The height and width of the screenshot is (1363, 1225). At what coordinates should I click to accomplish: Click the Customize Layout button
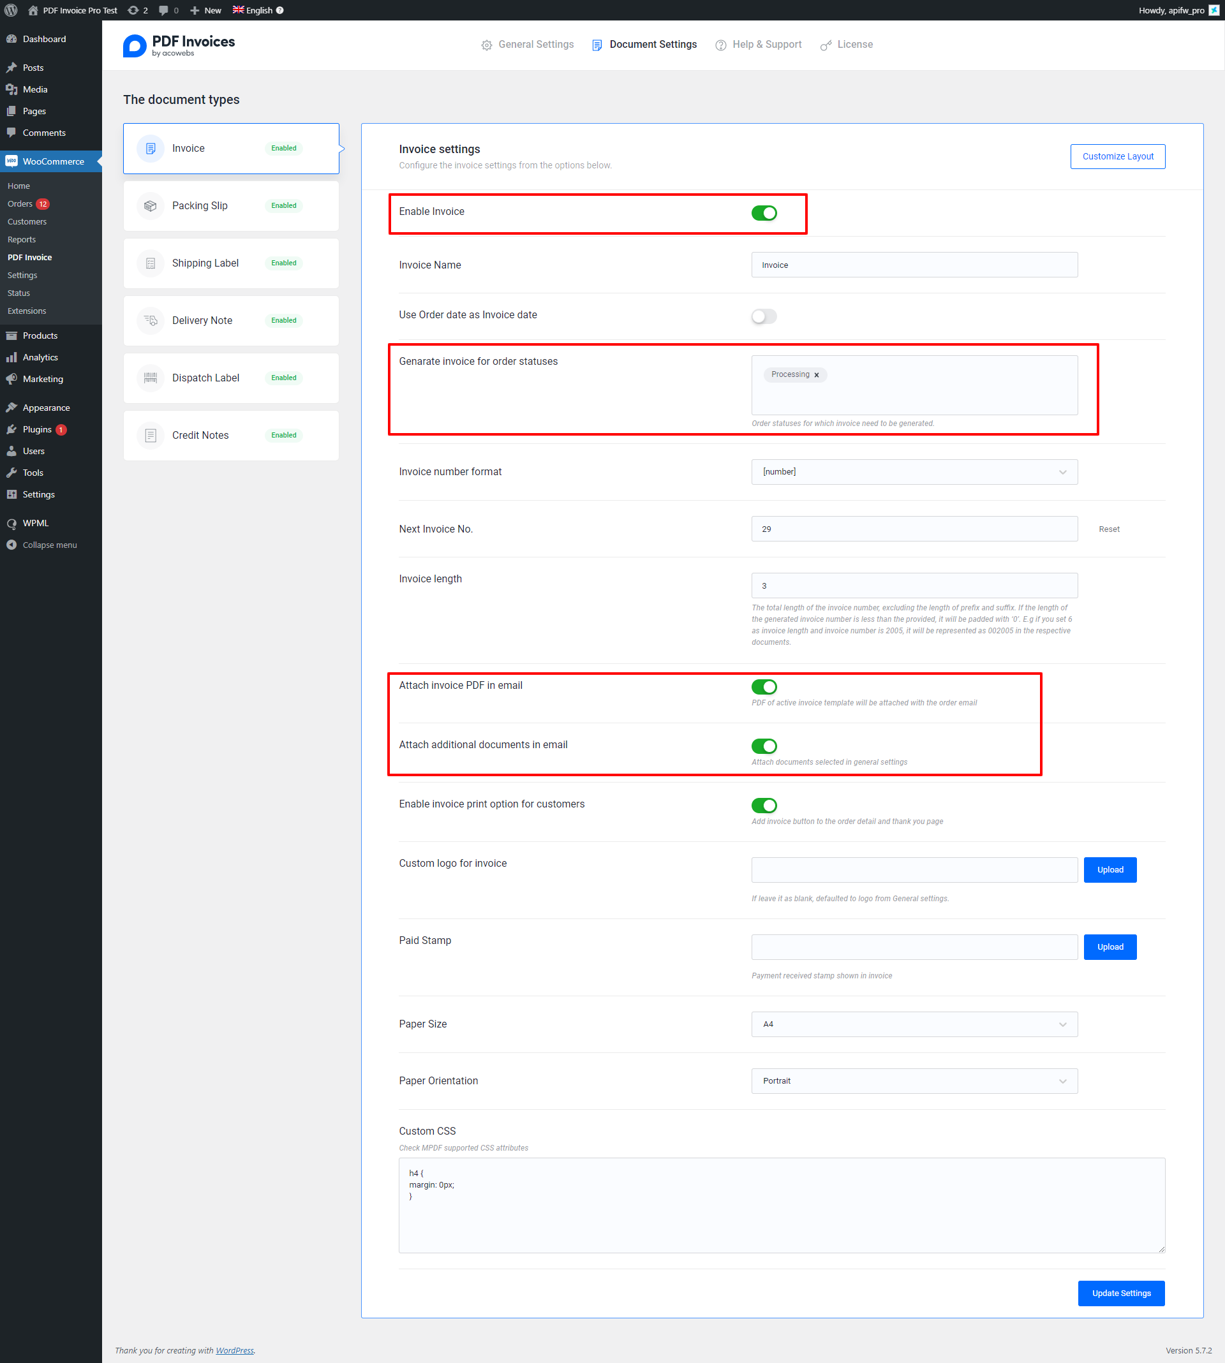coord(1117,157)
